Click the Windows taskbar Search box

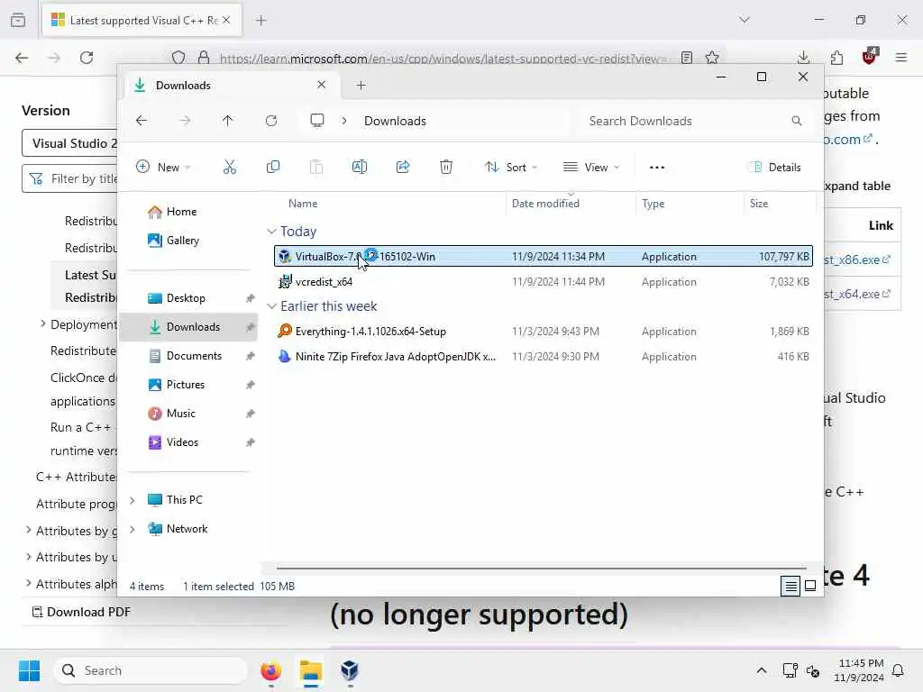click(x=151, y=670)
